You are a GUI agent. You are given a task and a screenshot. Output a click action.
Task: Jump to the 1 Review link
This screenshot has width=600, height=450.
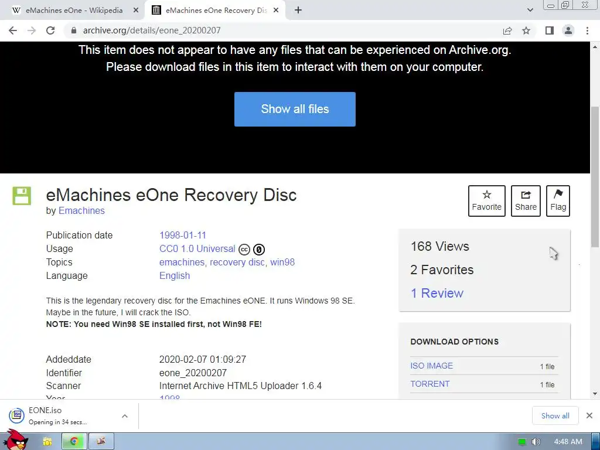437,293
